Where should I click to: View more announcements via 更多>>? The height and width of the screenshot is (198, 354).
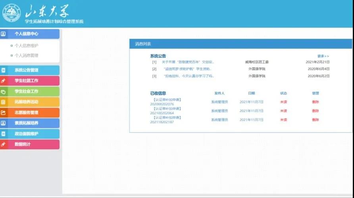[x=323, y=56]
